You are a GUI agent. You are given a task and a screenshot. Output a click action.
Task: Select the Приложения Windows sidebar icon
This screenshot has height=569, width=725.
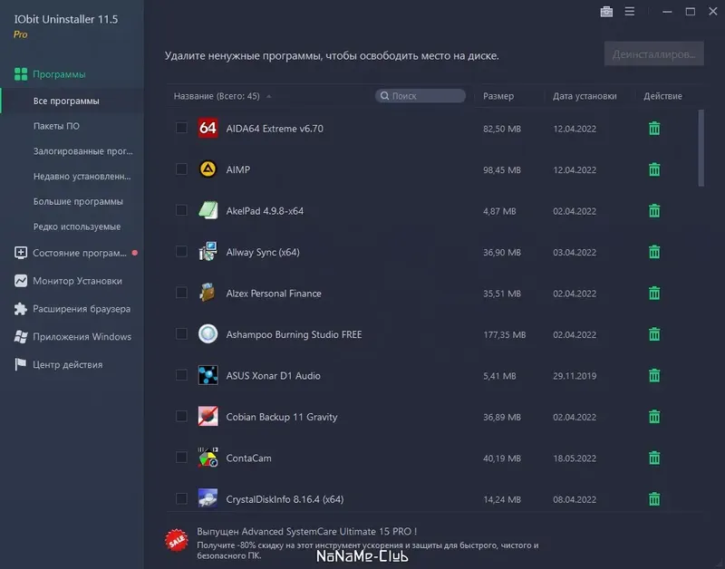[20, 337]
